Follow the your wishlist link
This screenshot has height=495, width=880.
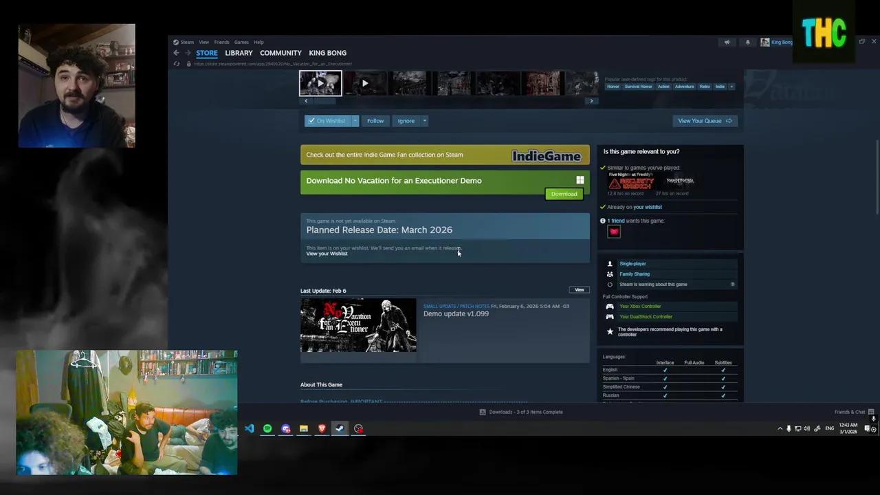pos(648,207)
